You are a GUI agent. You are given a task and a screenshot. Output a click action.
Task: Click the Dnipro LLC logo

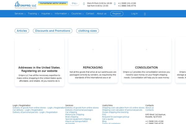click(25, 5)
